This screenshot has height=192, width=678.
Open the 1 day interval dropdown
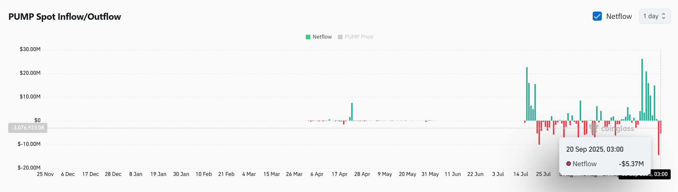tap(654, 16)
